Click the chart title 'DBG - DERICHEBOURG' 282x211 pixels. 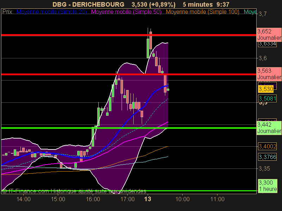pos(88,5)
